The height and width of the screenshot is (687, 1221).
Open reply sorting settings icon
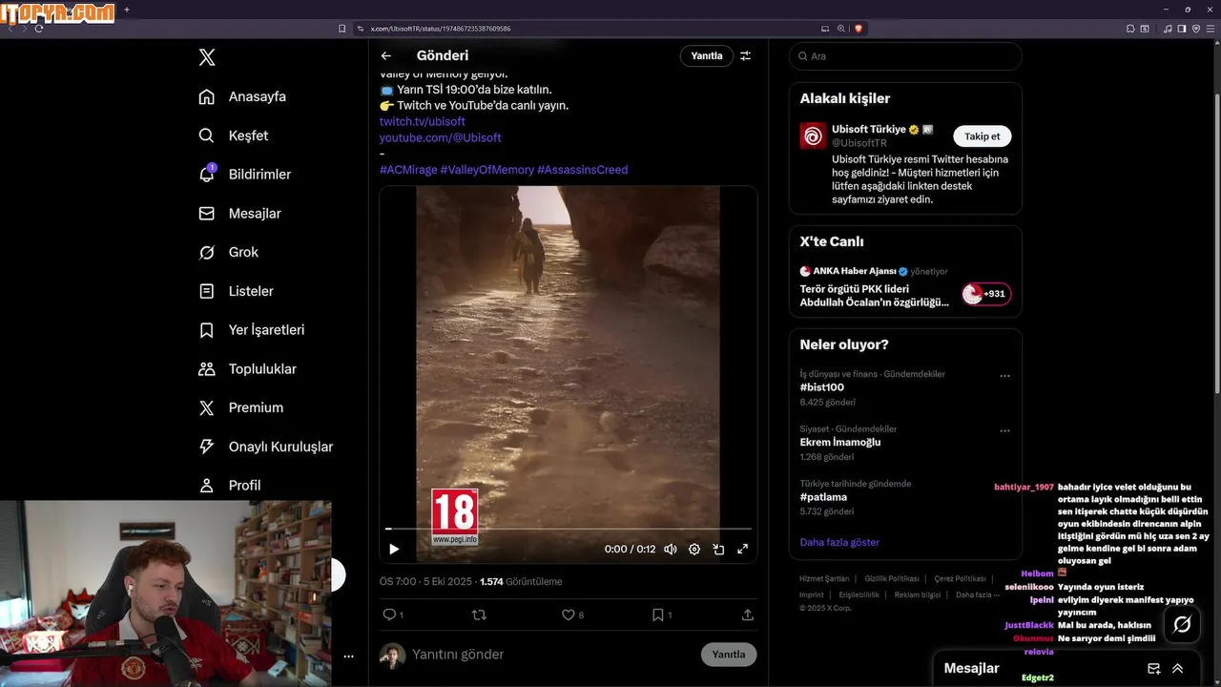pyautogui.click(x=745, y=56)
